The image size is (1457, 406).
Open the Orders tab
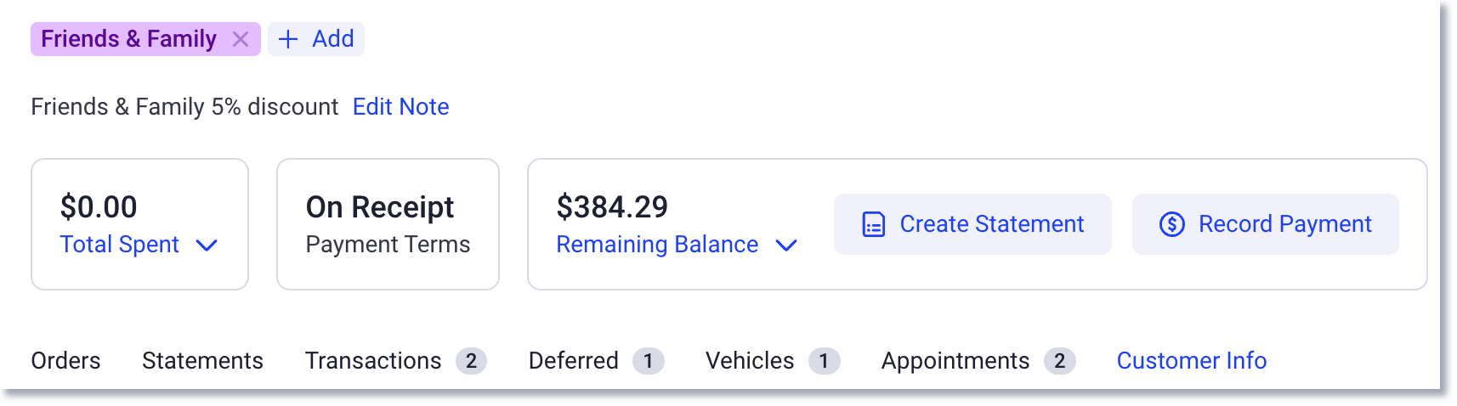(65, 361)
